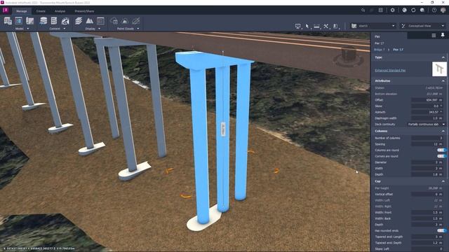Click the crossed tools icon

[x=326, y=26]
